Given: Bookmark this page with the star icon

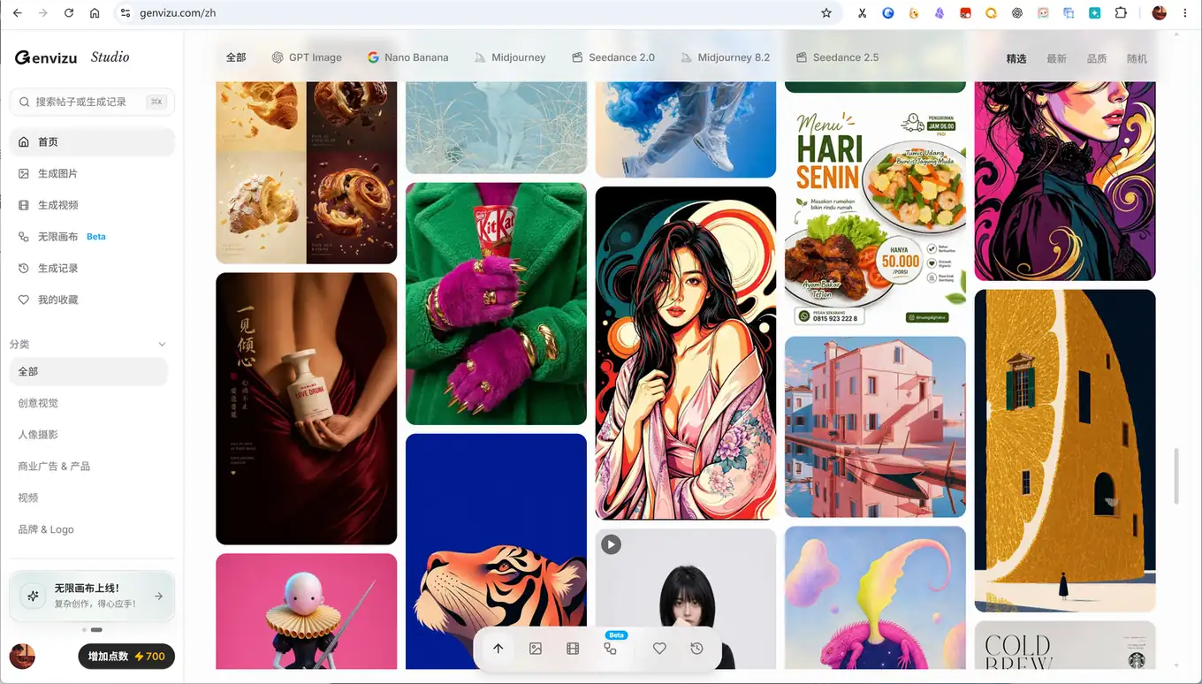Looking at the screenshot, I should click(x=826, y=13).
